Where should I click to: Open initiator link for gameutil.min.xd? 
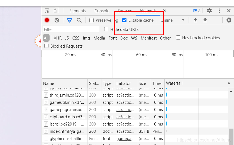[x=125, y=102]
